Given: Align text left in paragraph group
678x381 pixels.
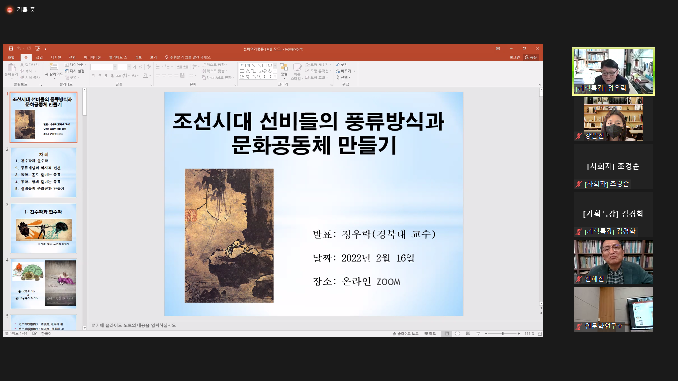Looking at the screenshot, I should click(x=157, y=75).
